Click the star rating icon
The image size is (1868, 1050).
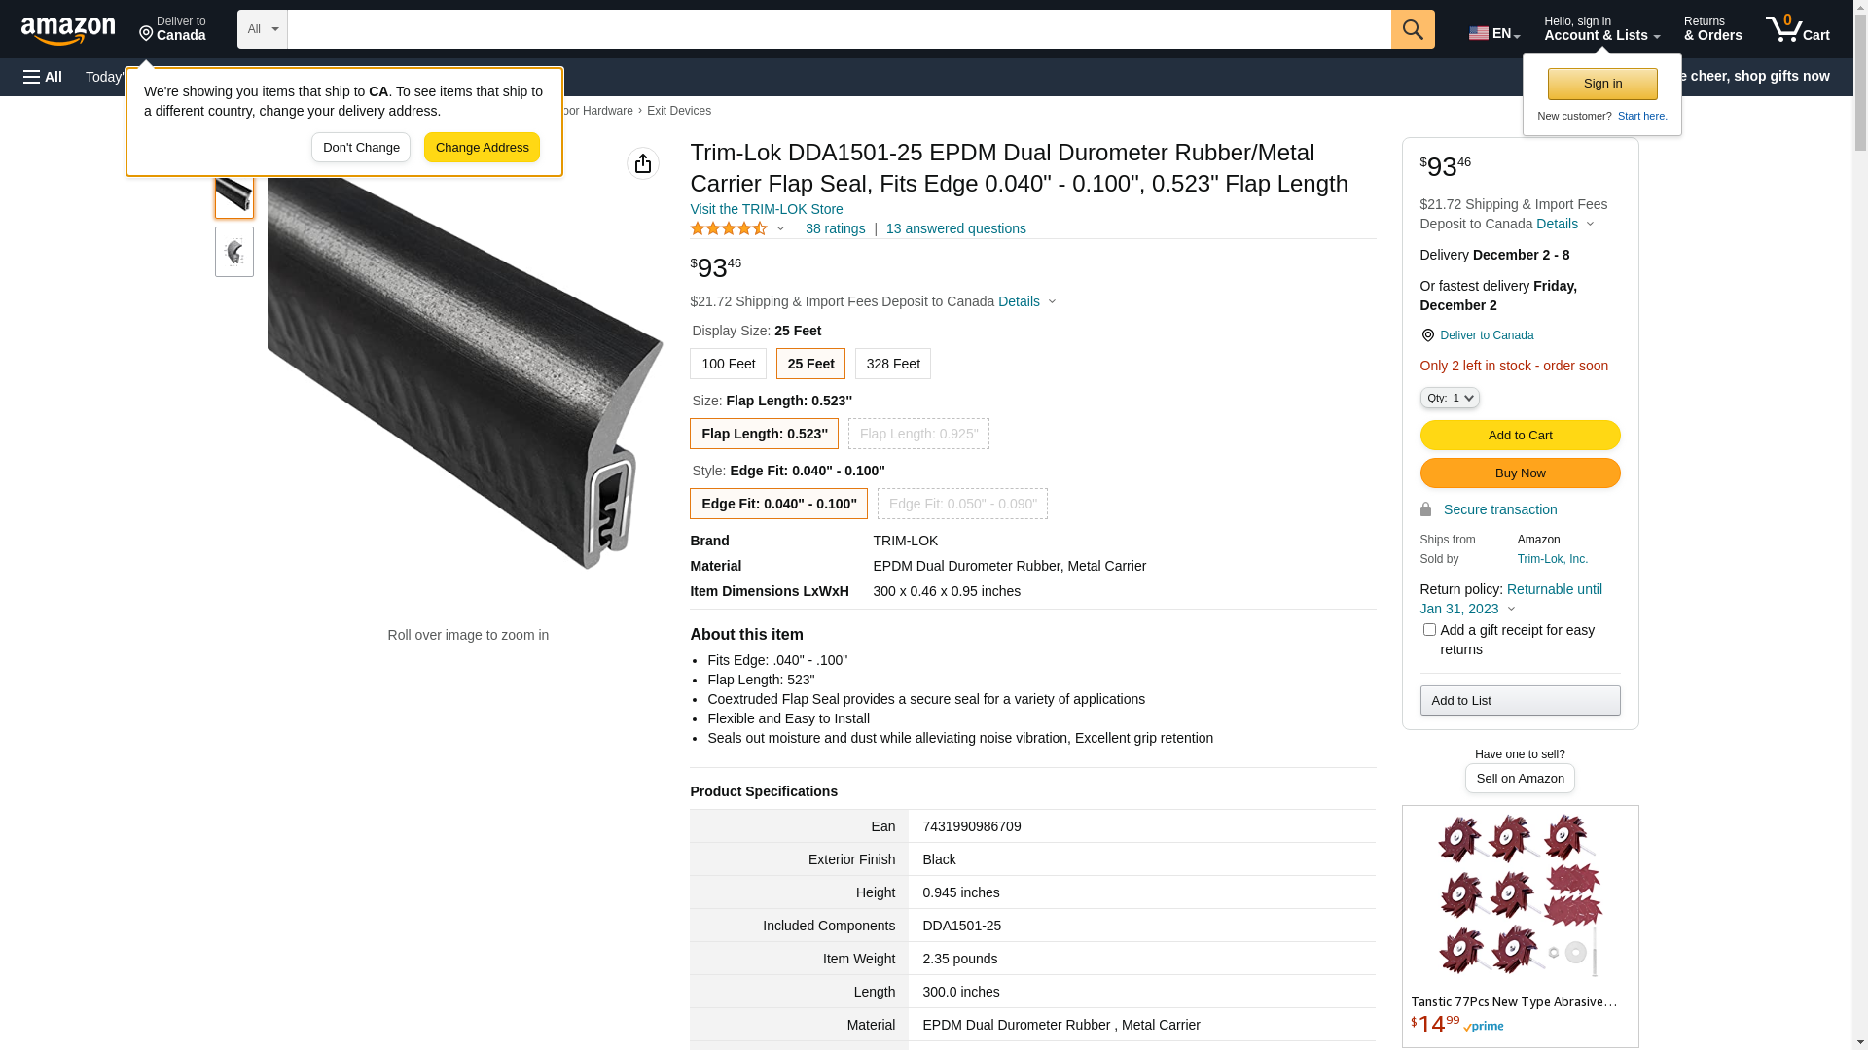[x=729, y=228]
